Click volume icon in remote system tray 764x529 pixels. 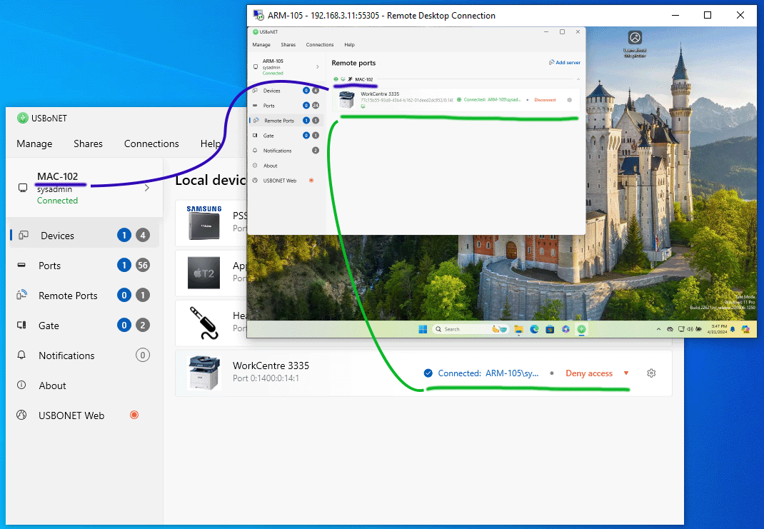(690, 329)
